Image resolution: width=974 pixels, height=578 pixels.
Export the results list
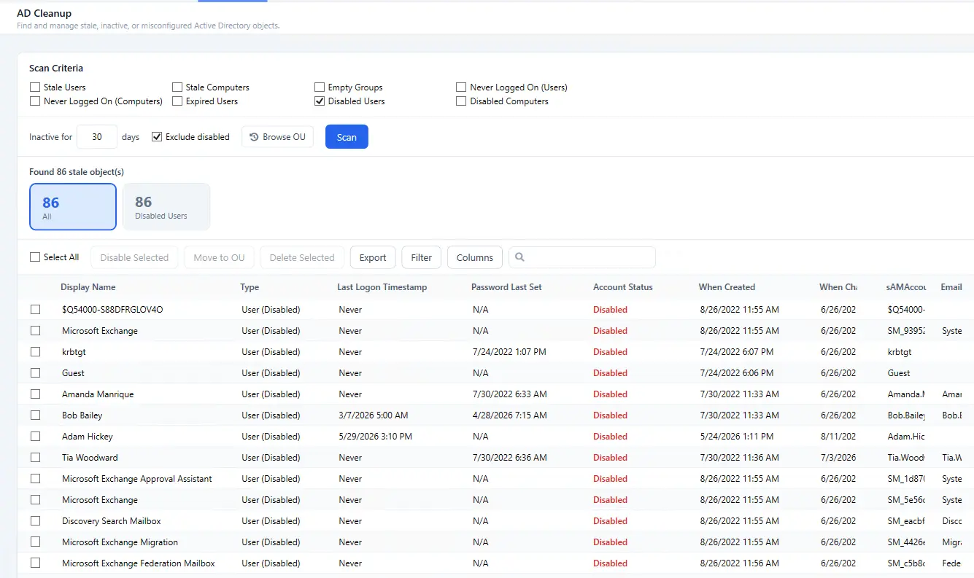(x=373, y=257)
